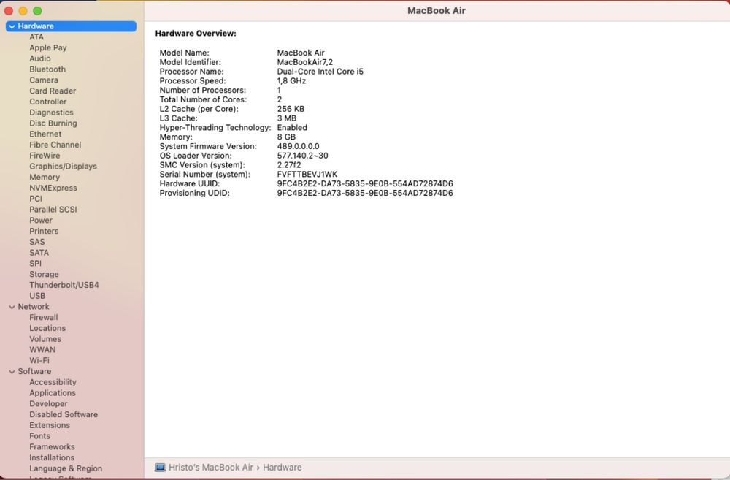The image size is (730, 480).
Task: Open the Power hardware item
Action: coord(41,220)
